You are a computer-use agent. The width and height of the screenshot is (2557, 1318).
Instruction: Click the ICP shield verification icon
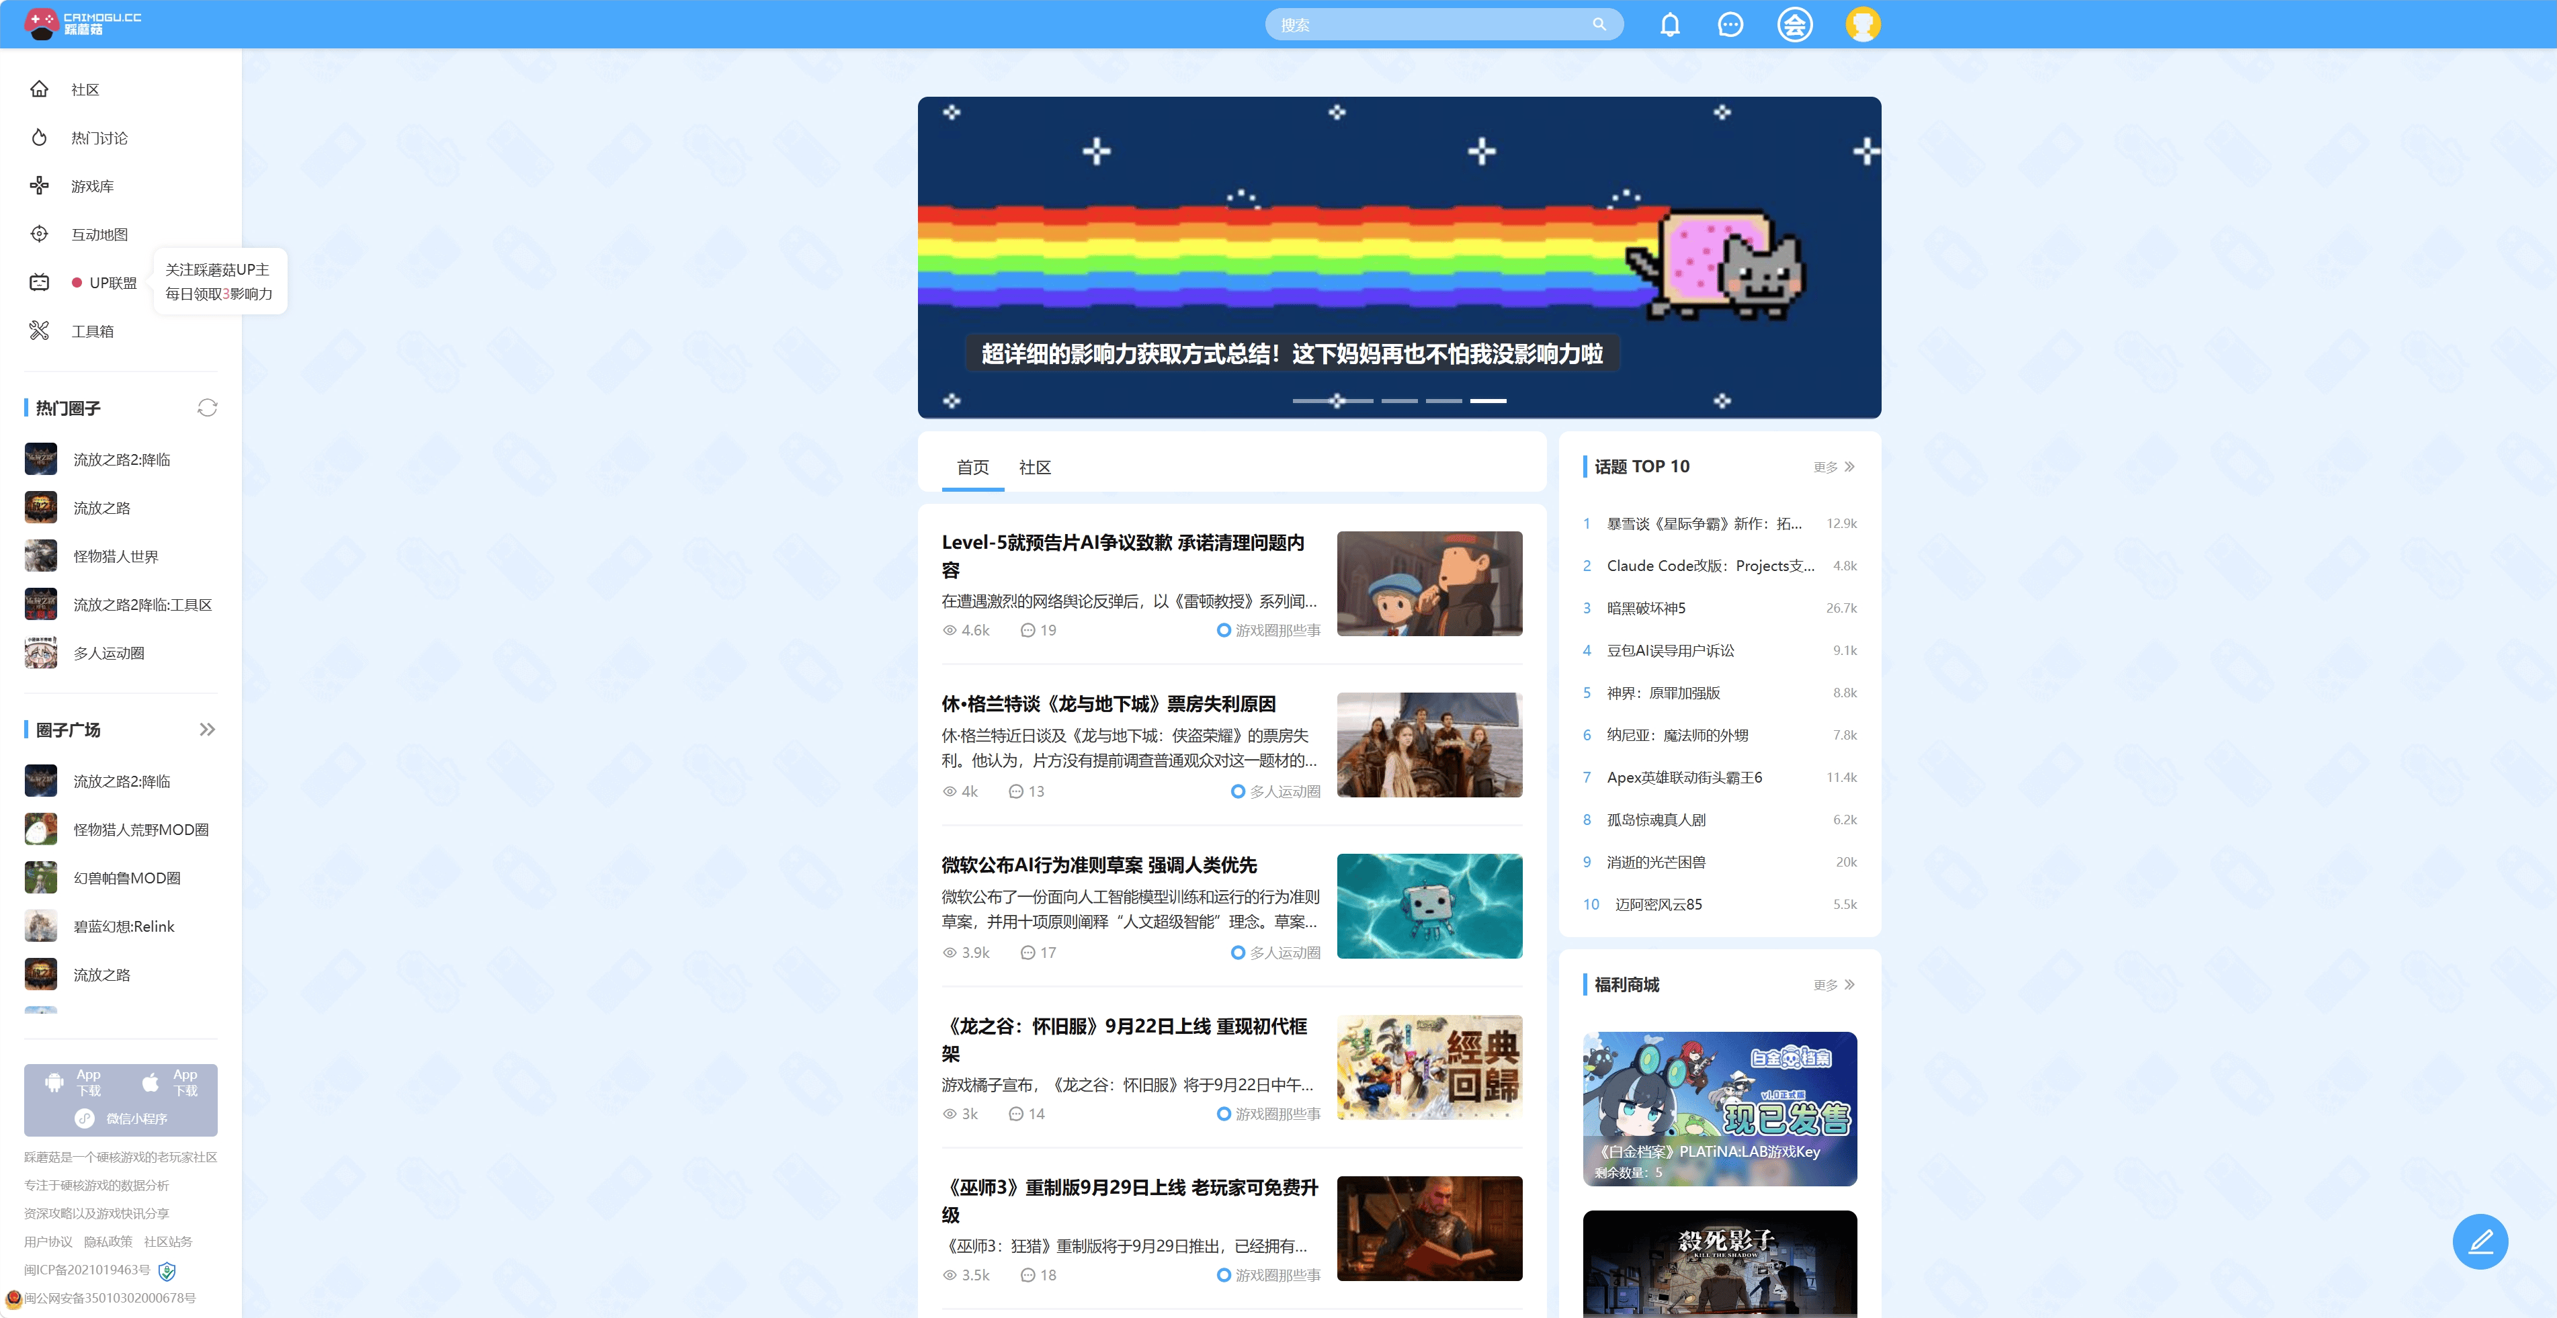coord(167,1272)
